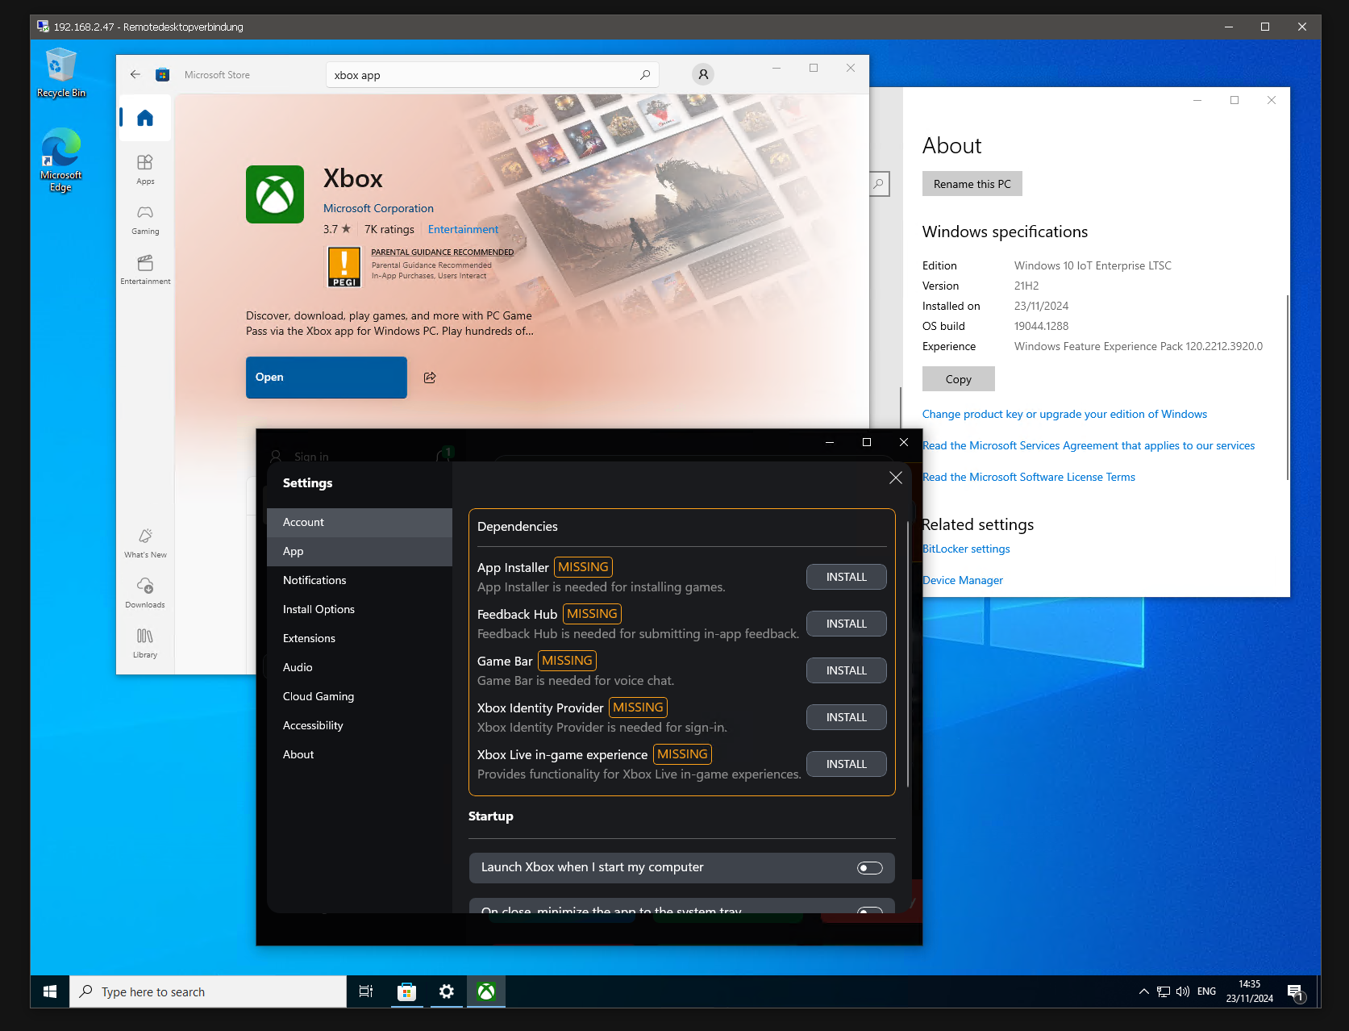Open Audio settings in Xbox

click(x=360, y=668)
